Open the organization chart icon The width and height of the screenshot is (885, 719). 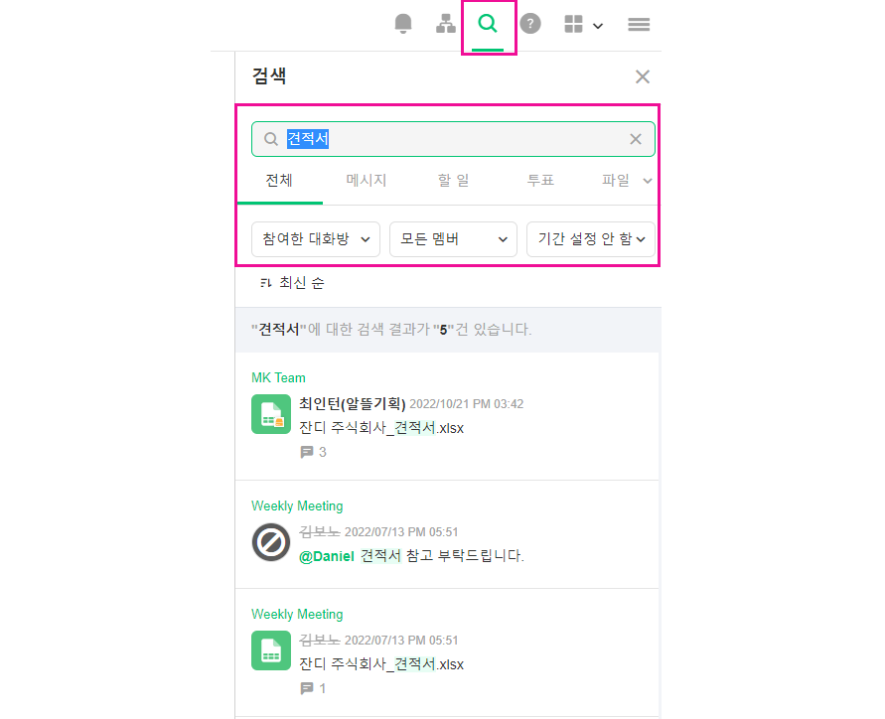click(446, 25)
